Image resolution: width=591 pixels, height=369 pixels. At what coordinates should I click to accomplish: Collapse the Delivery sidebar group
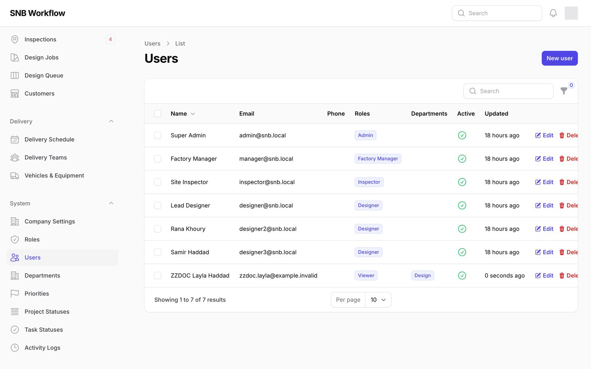[111, 121]
